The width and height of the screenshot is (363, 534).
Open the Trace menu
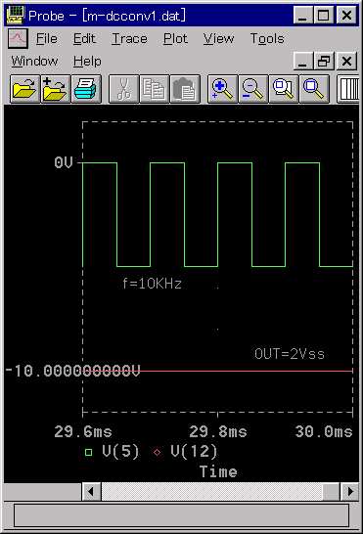pos(129,38)
